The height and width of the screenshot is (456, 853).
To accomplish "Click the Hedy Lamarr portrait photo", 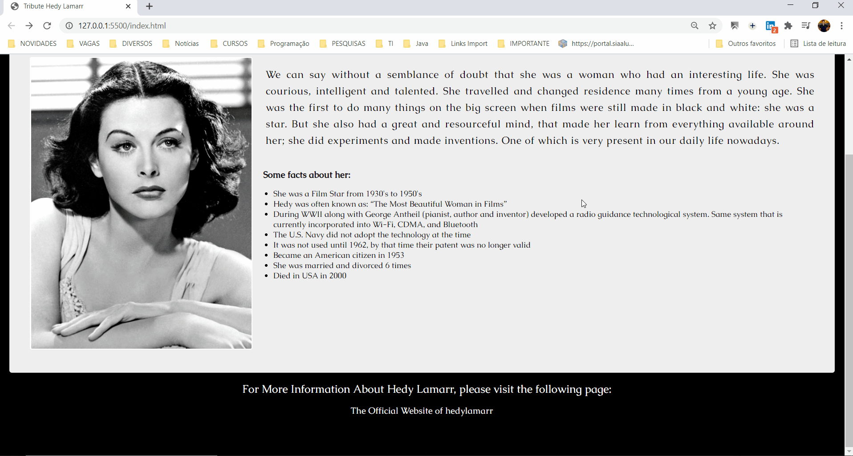I will 141,203.
